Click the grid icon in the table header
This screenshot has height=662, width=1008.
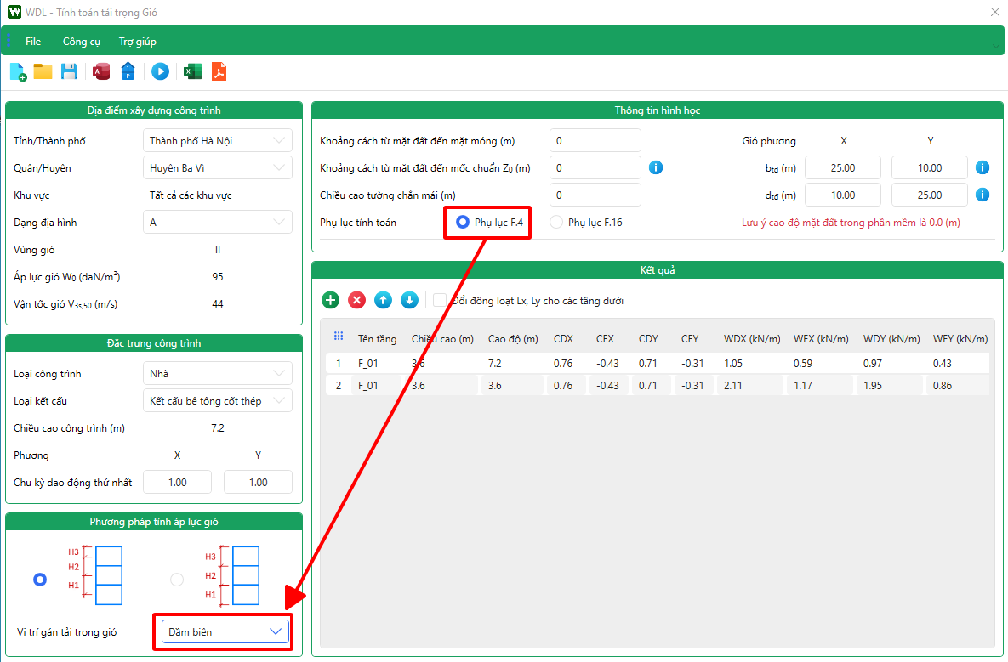point(339,336)
